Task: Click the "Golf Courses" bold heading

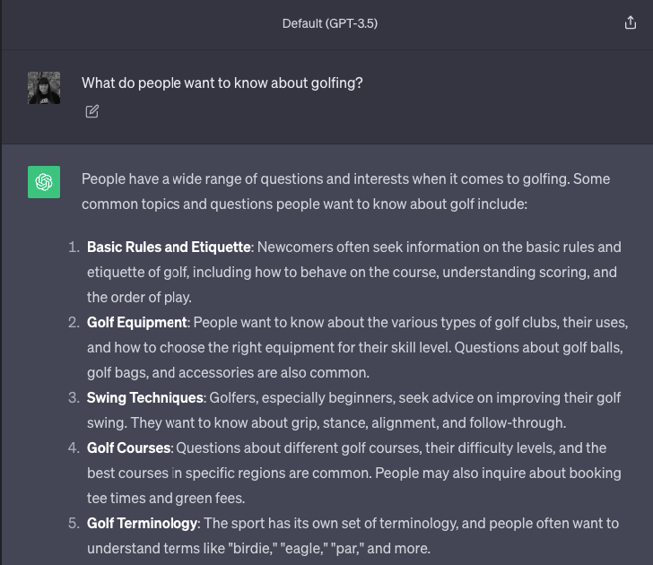Action: pos(128,448)
